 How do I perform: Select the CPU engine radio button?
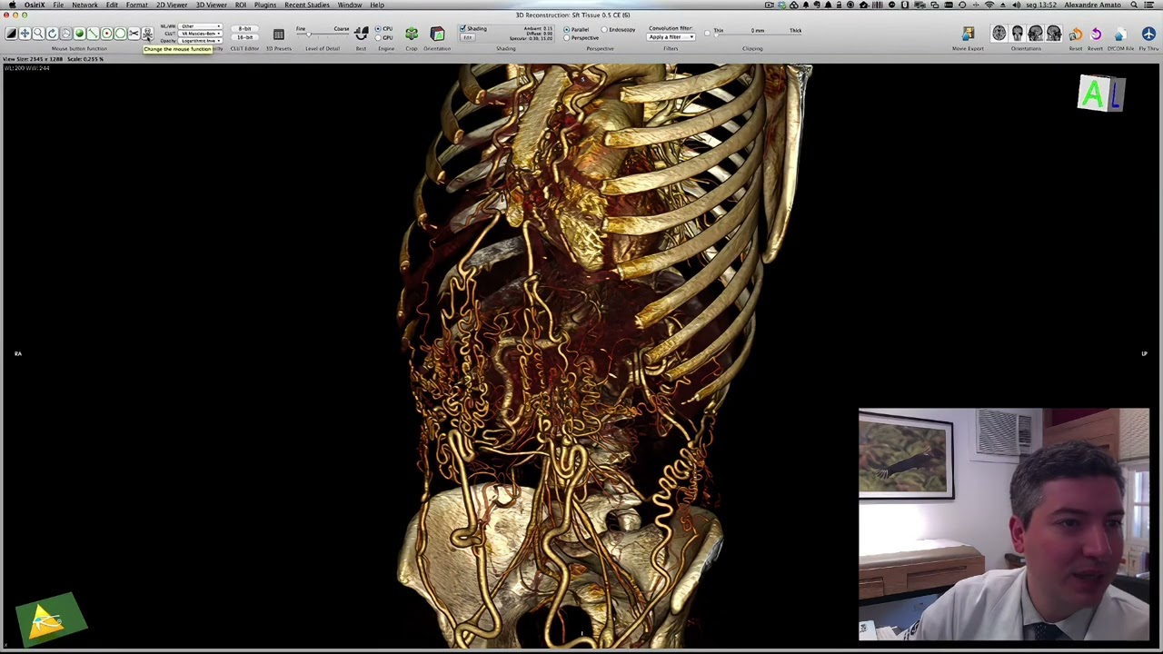[378, 28]
